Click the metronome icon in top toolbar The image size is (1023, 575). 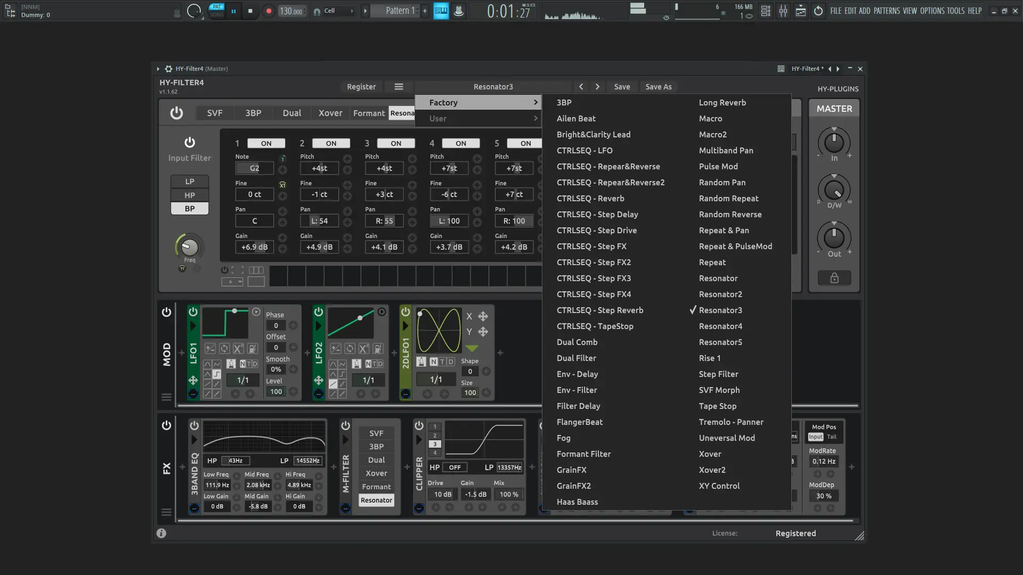[x=459, y=11]
